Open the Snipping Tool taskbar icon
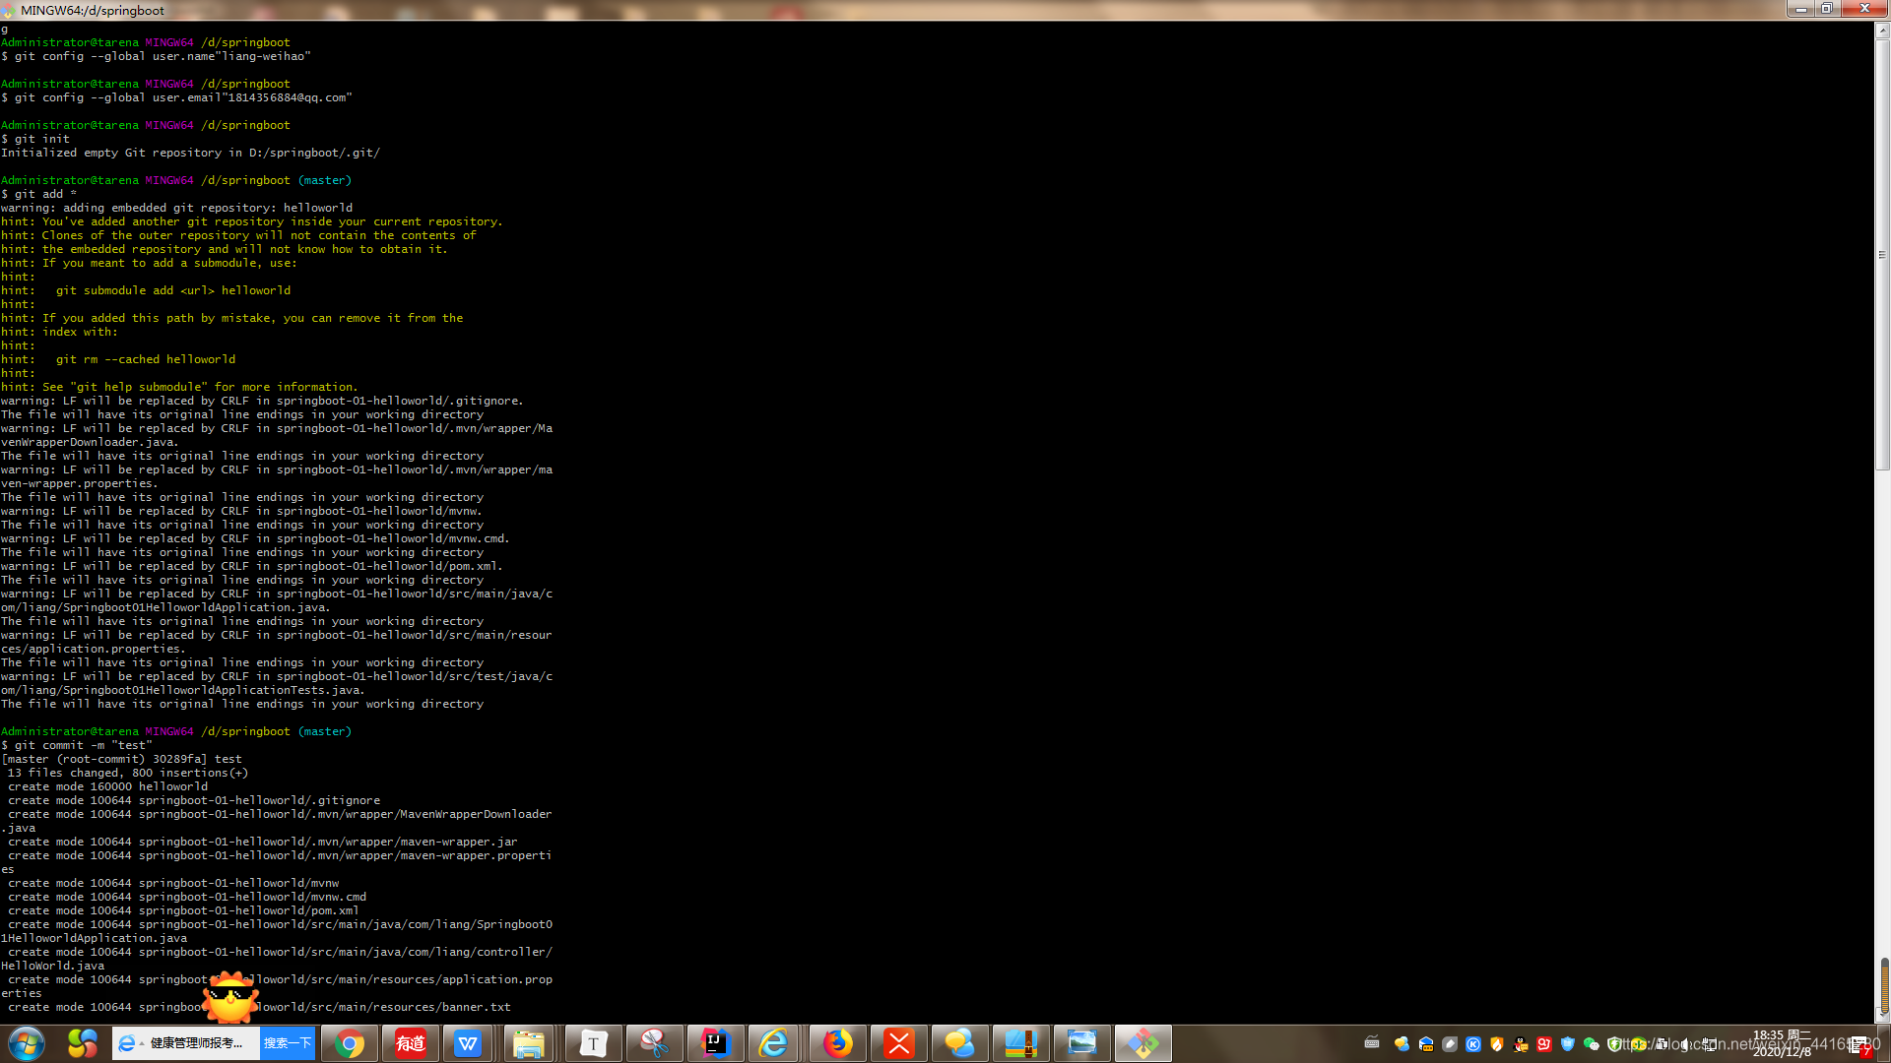1891x1063 pixels. coord(654,1043)
